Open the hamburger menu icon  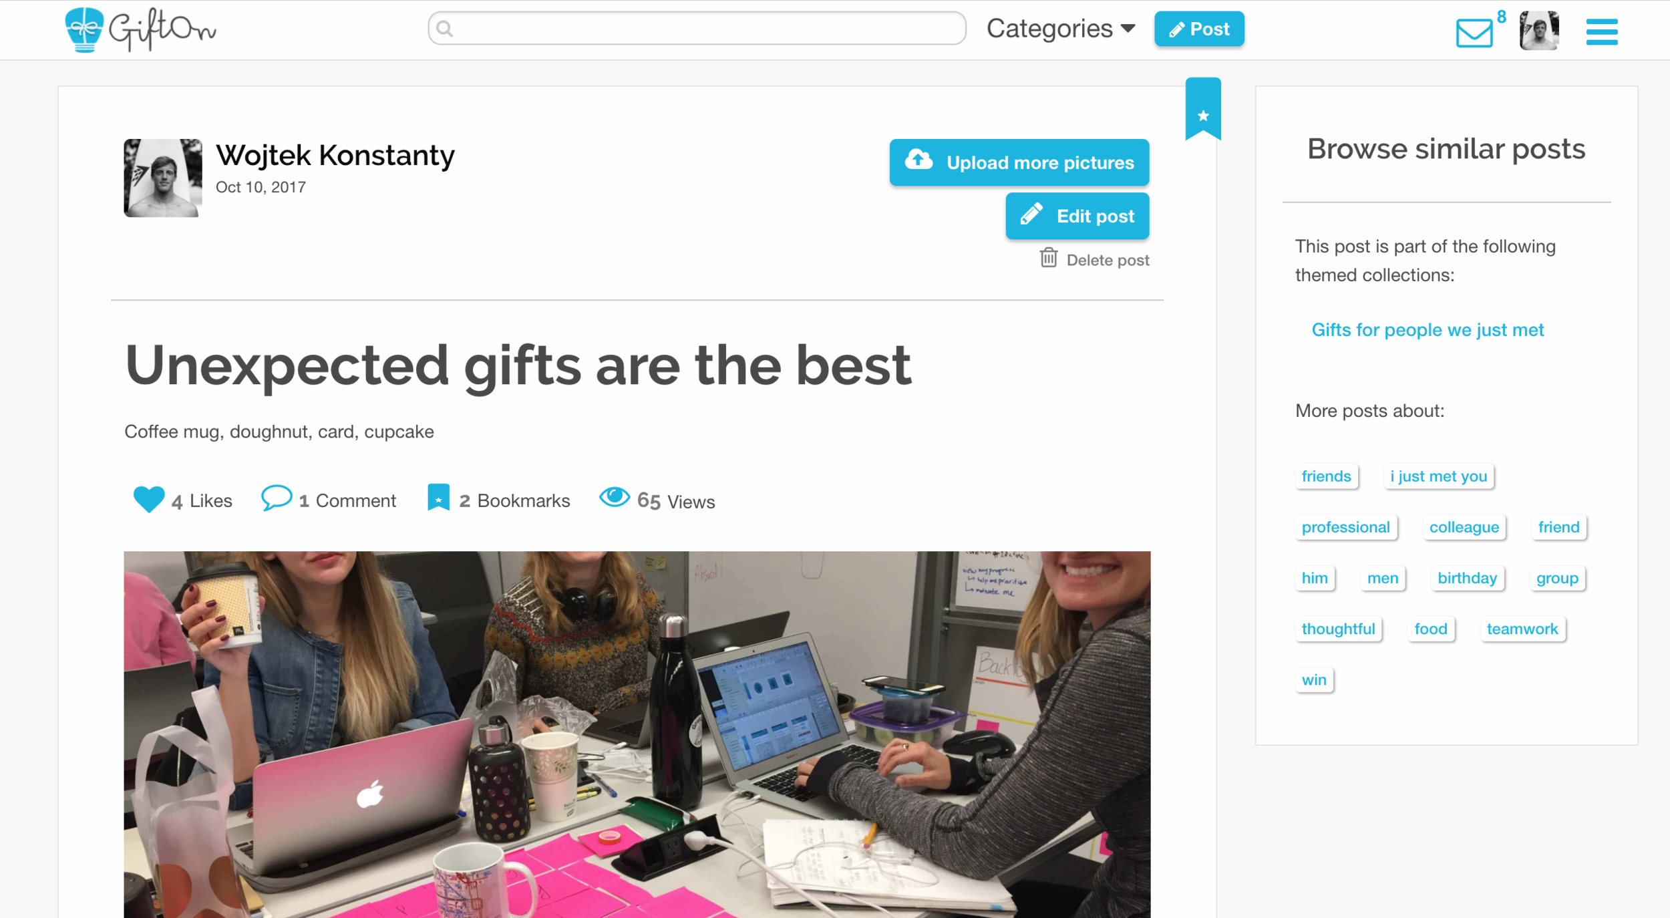click(1601, 31)
